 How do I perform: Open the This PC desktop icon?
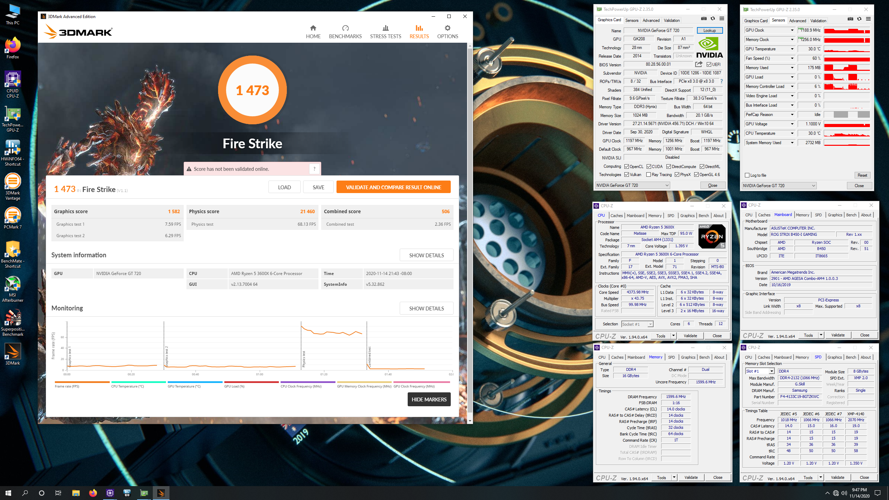13,15
